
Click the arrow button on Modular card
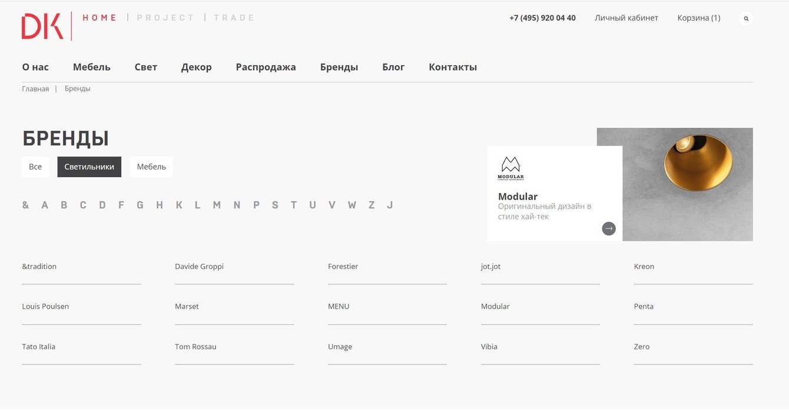click(x=609, y=228)
